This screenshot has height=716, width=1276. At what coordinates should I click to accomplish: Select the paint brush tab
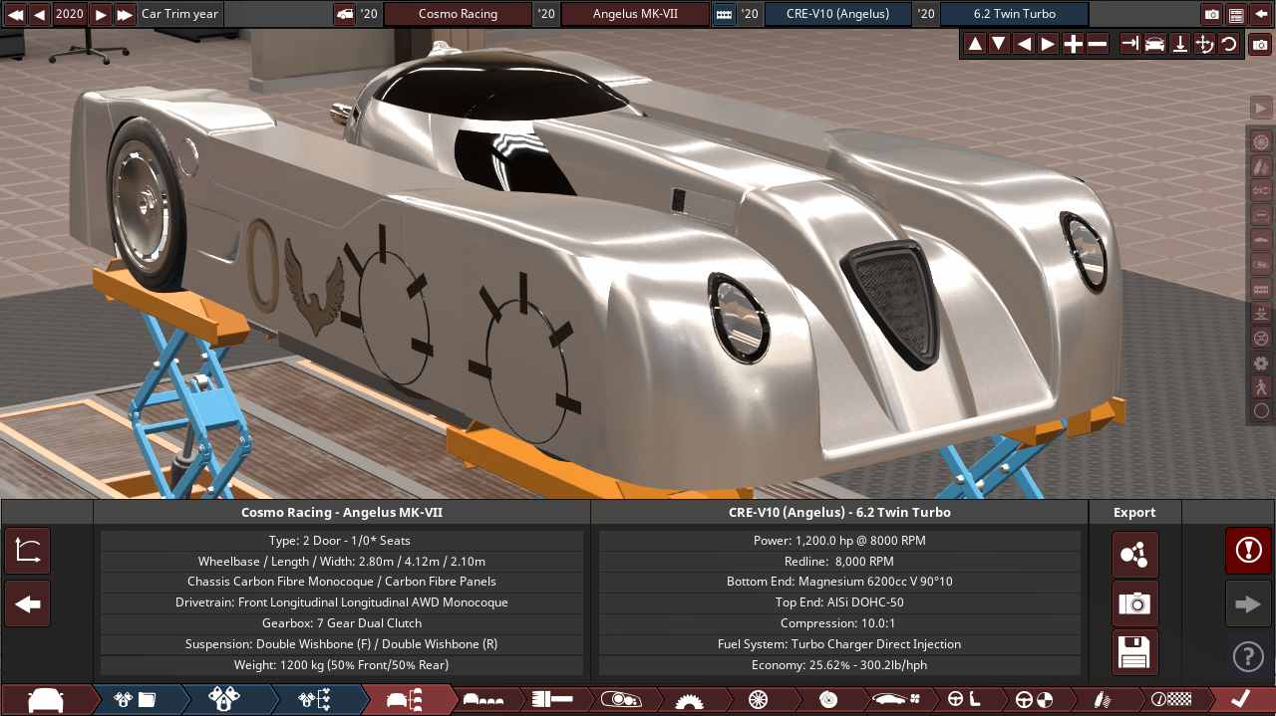pyautogui.click(x=553, y=699)
